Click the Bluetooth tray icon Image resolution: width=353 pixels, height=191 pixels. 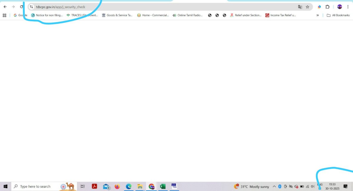click(x=280, y=187)
